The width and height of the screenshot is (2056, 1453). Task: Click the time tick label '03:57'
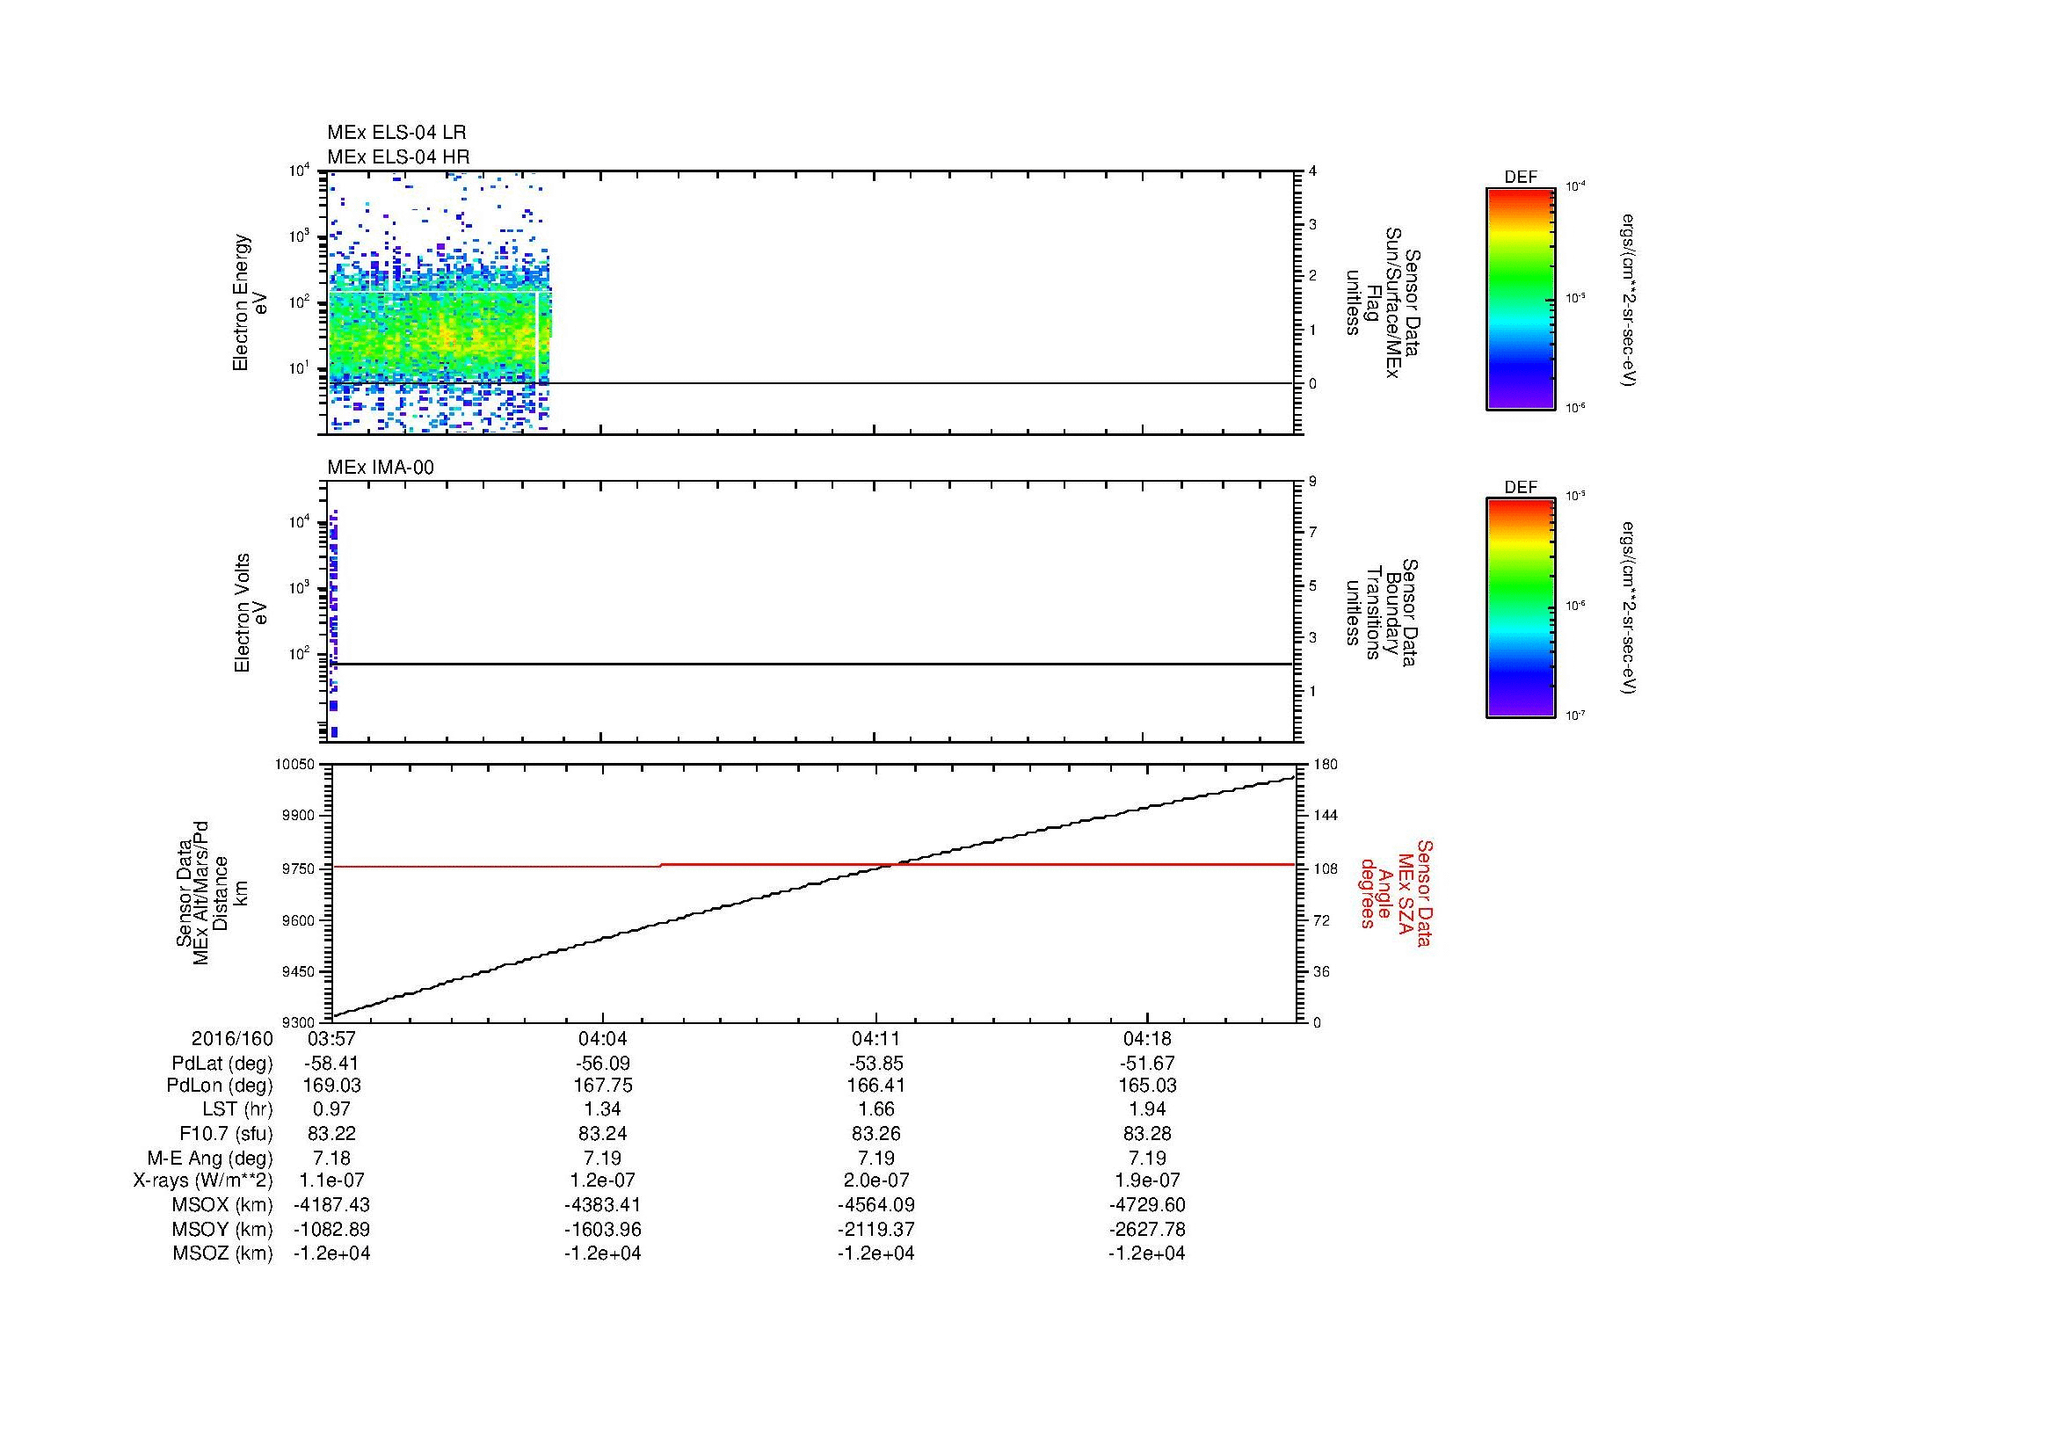click(x=332, y=1039)
